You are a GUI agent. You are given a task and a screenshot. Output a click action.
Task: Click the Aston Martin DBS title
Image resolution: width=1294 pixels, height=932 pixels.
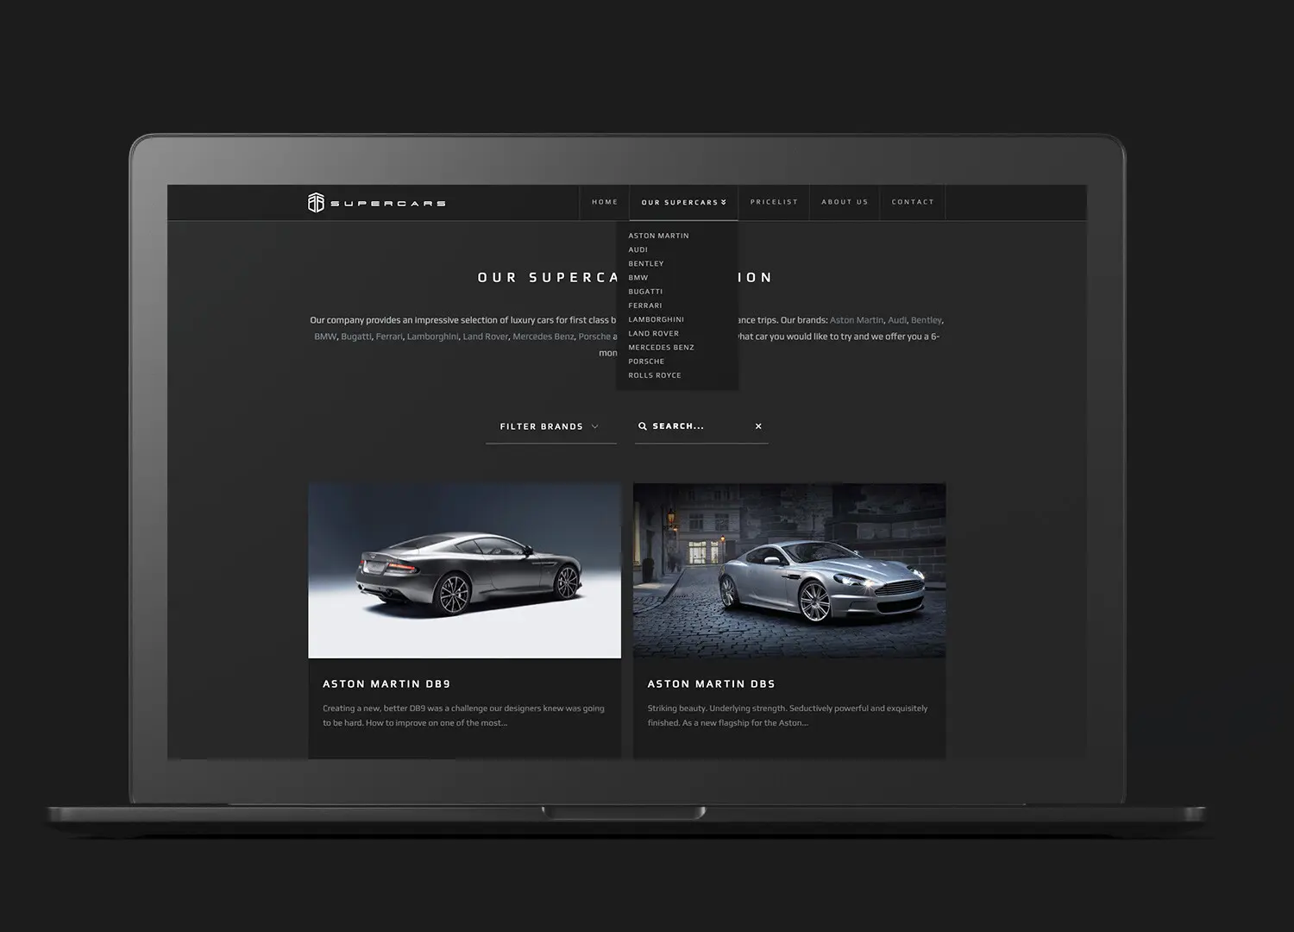coord(712,683)
